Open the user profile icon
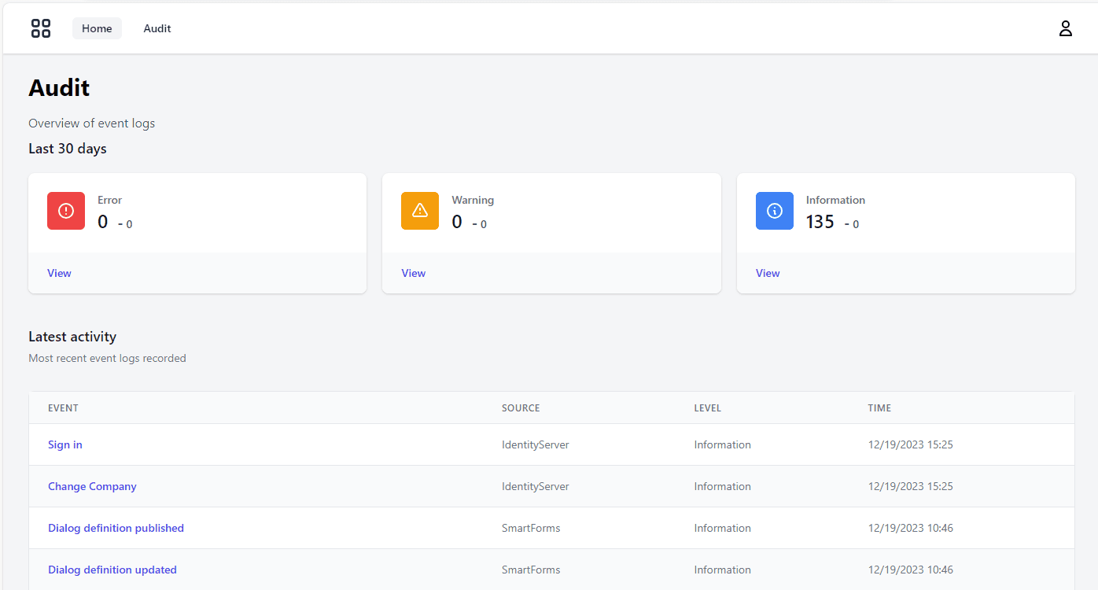This screenshot has height=590, width=1098. point(1065,28)
